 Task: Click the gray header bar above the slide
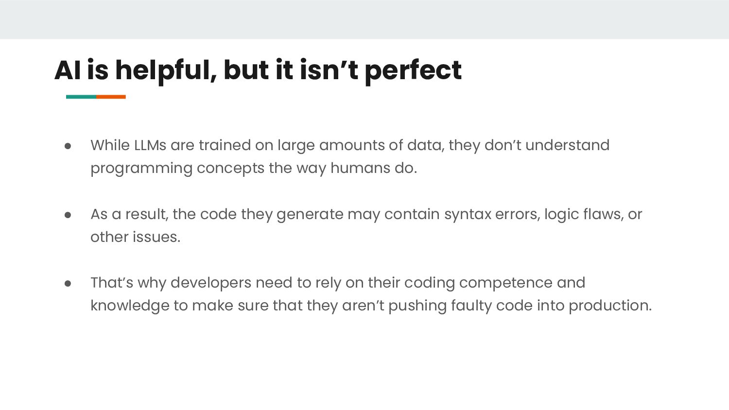pyautogui.click(x=364, y=19)
